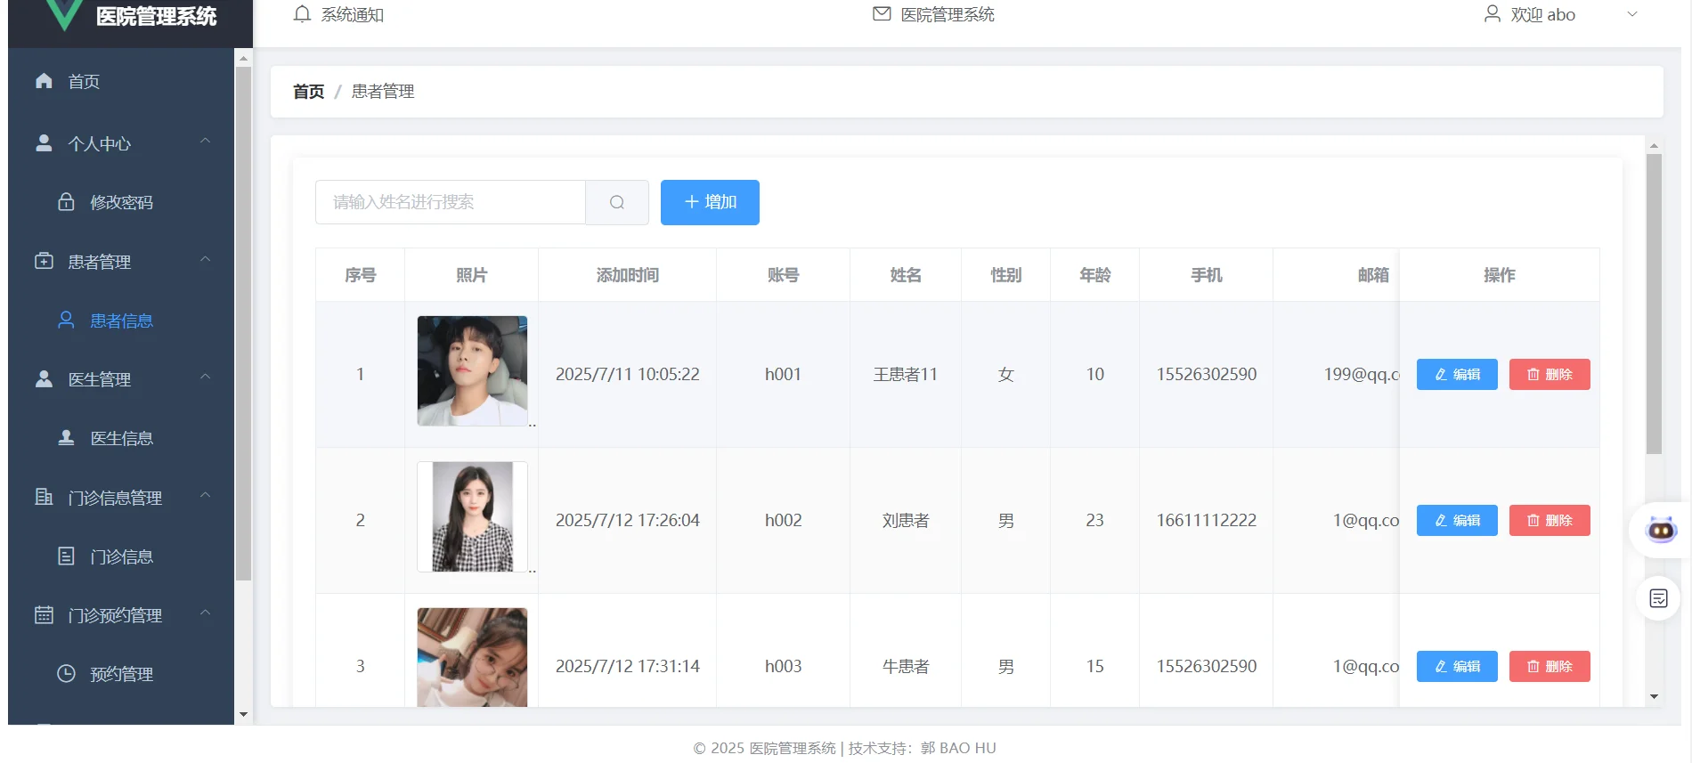Image resolution: width=1692 pixels, height=763 pixels.
Task: Open the floating robot assistant icon
Action: (x=1662, y=530)
